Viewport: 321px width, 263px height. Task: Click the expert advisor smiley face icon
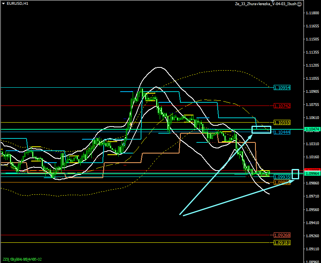coord(299,4)
